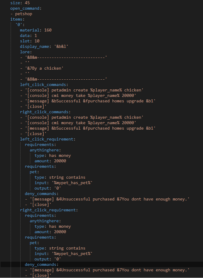Click the 'right_click_commands:' key
This screenshot has width=203, height=278.
tap(45, 112)
